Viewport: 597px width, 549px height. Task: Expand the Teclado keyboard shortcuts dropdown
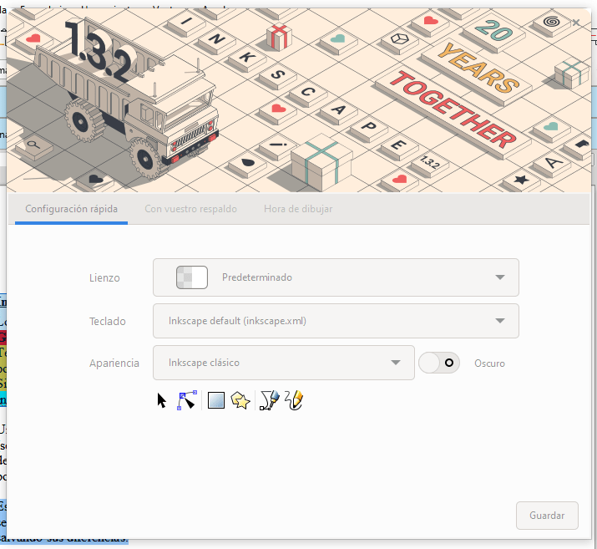tap(336, 320)
